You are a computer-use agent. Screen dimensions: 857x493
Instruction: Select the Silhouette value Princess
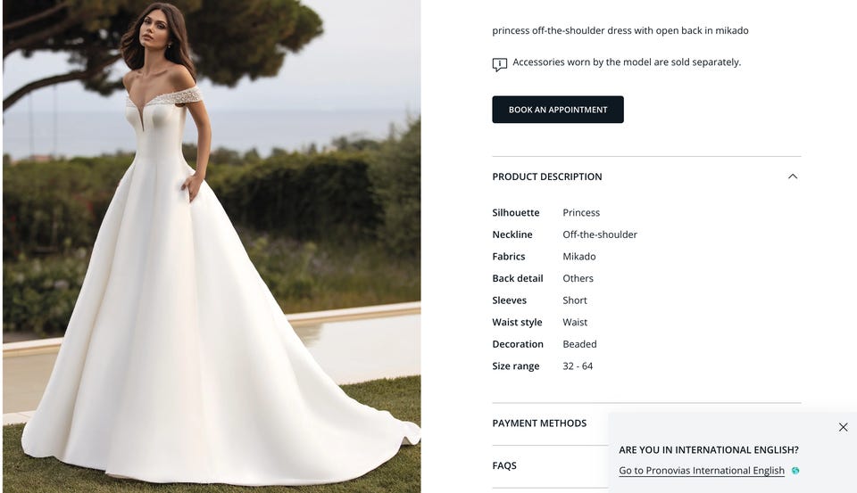pos(581,212)
